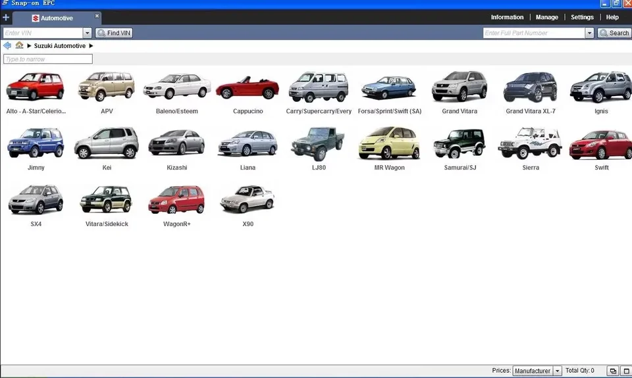Click the Suzuki logo in the tab
The image size is (632, 378).
(36, 18)
